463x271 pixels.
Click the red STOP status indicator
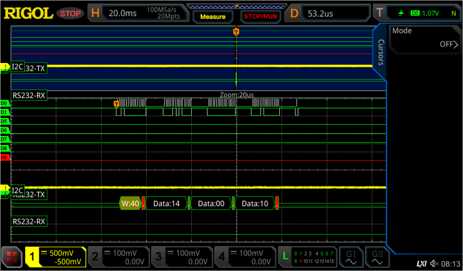(x=70, y=14)
